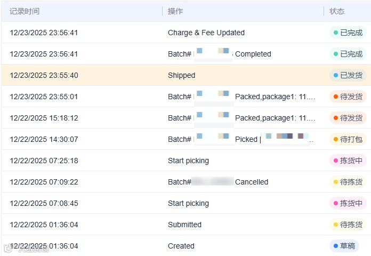Click 待拣货 badge in the Submitted row

(x=348, y=225)
